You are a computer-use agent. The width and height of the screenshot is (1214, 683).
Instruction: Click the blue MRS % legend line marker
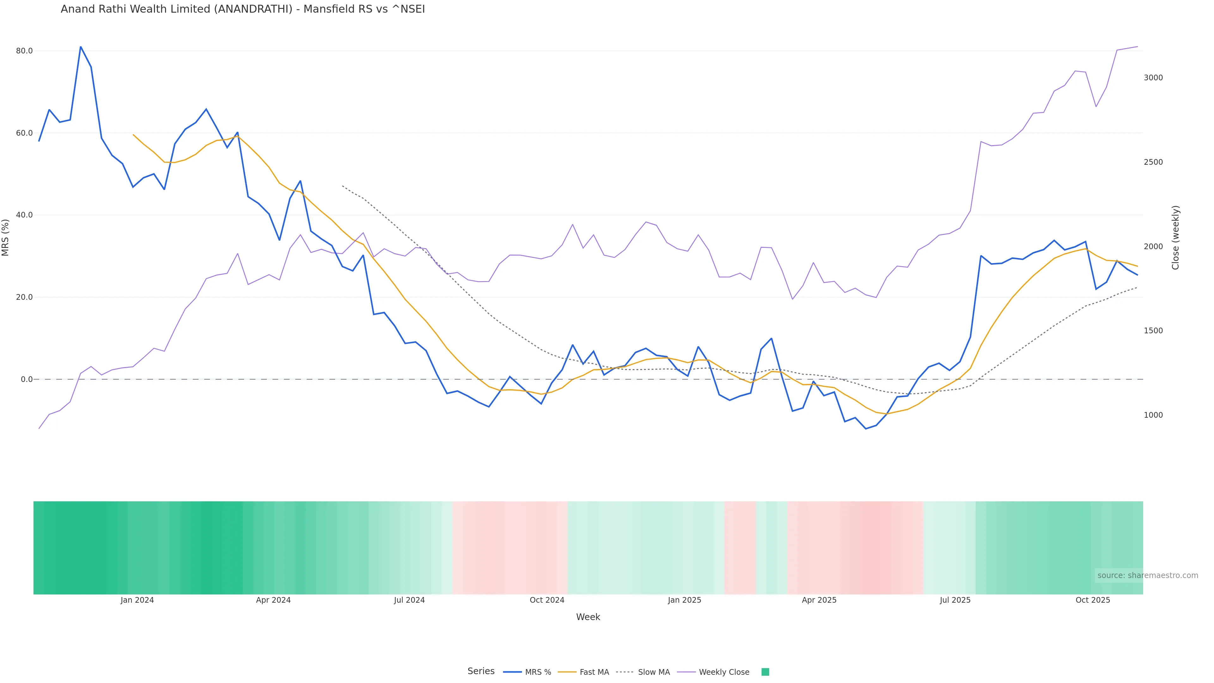pos(512,672)
